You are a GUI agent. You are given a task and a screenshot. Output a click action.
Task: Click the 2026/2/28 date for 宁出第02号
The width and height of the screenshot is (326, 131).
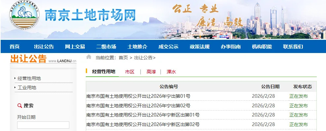pyautogui.click(x=263, y=106)
